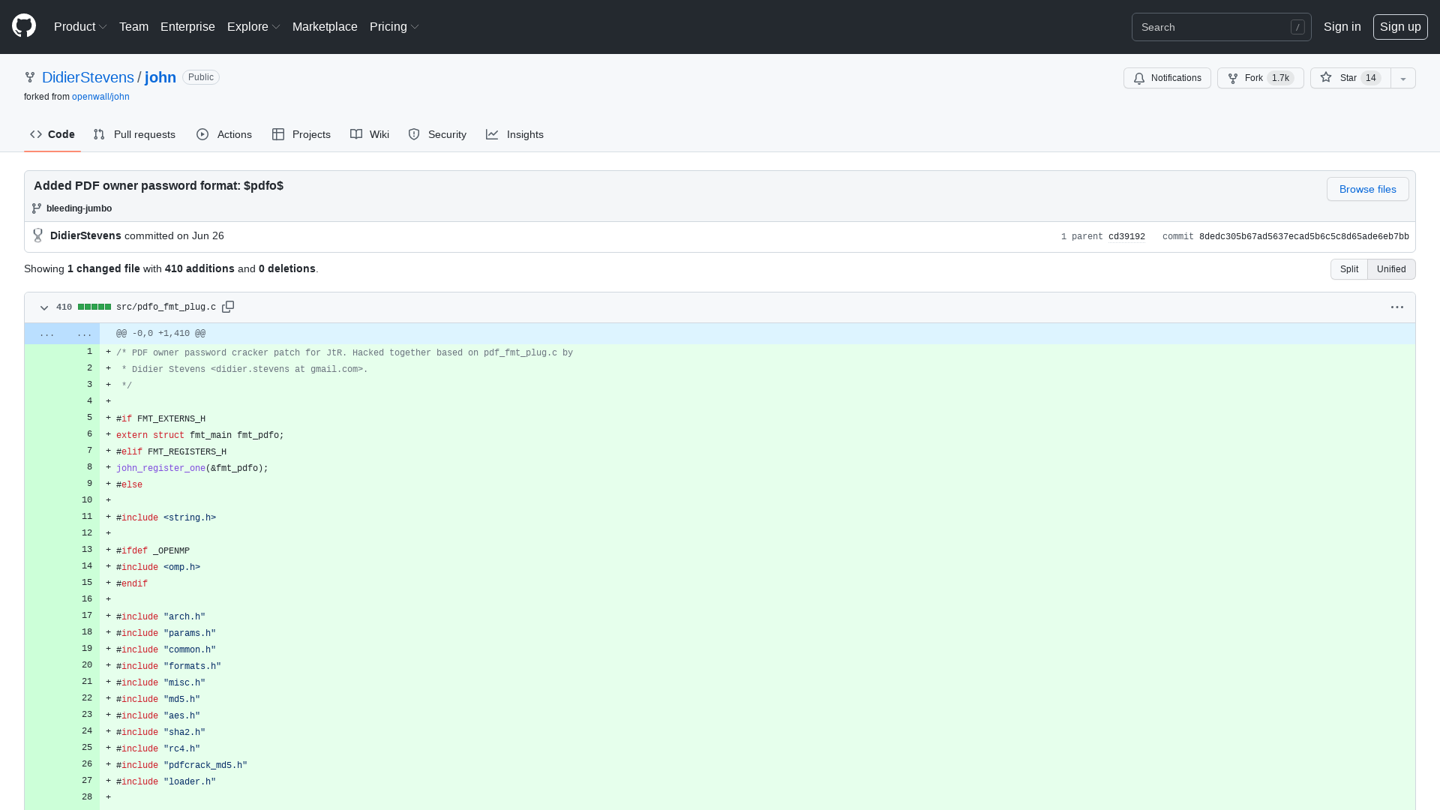
Task: Open the Security tab
Action: click(x=437, y=134)
